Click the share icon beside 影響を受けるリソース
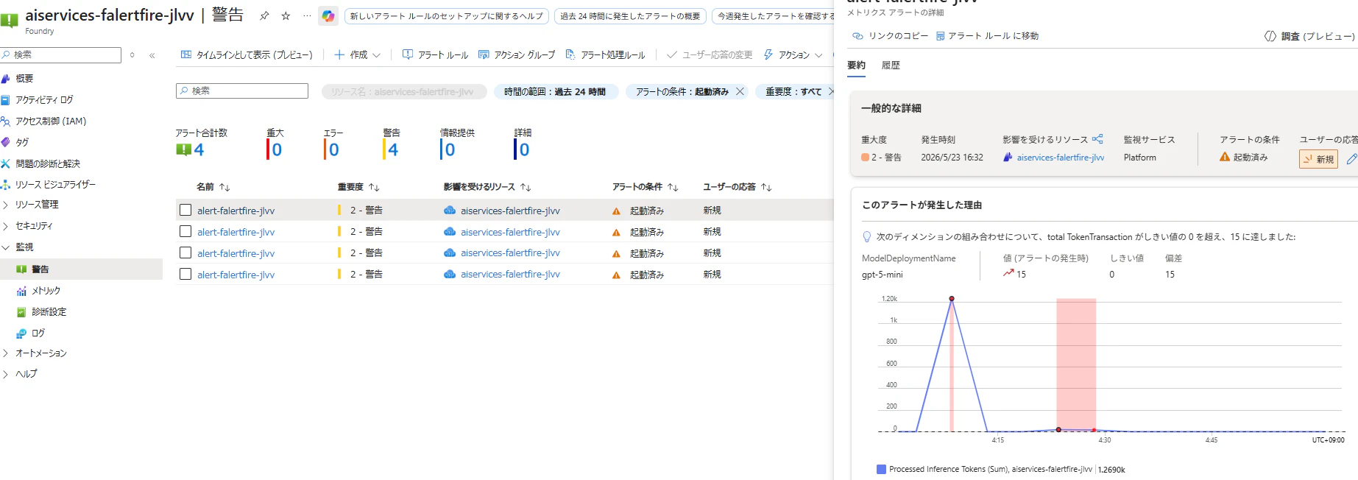 [1097, 139]
